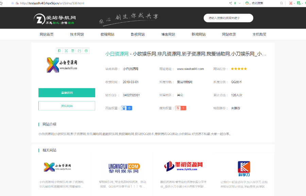Open 网站收录 menu item
Viewport: 306px width, 196px height.
click(x=229, y=35)
